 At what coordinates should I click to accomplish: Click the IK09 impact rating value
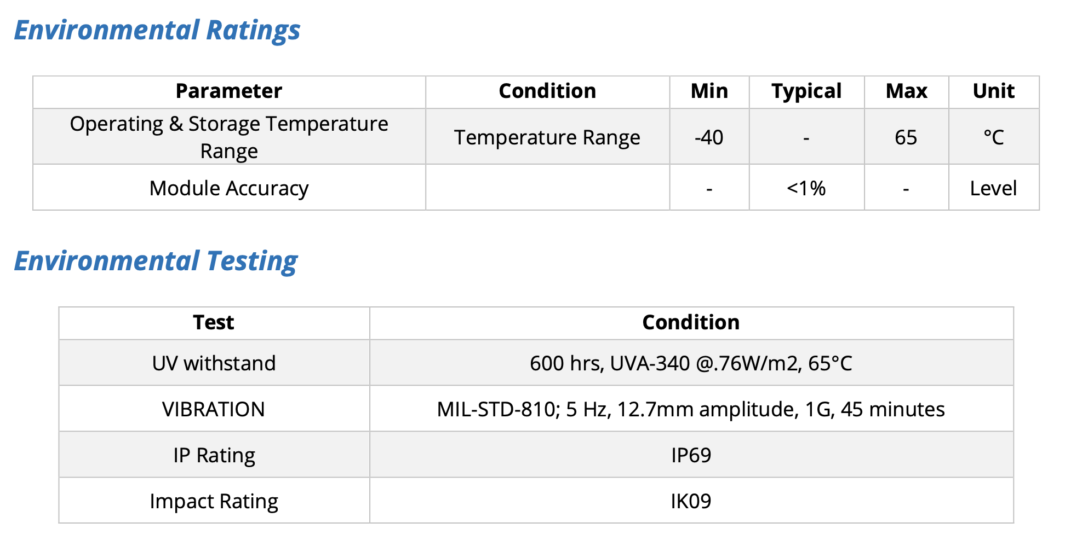tap(691, 501)
